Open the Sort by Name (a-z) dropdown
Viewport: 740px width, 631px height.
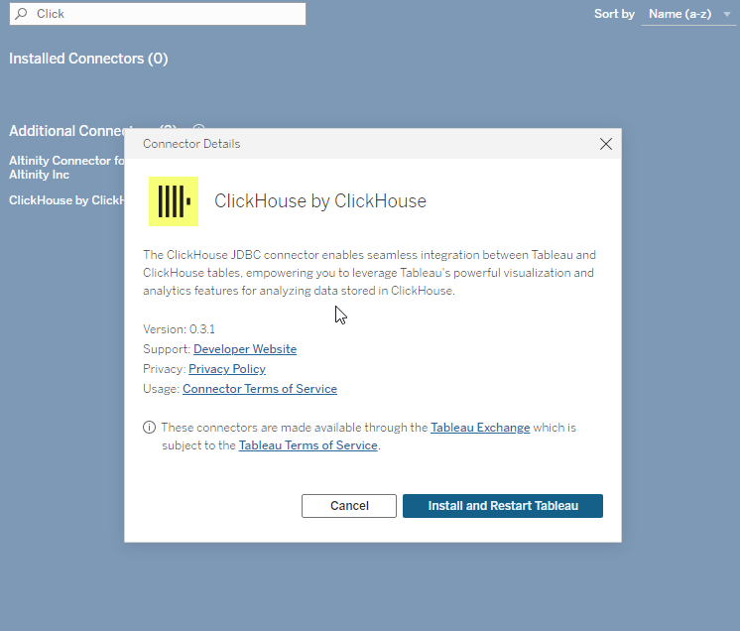click(686, 14)
